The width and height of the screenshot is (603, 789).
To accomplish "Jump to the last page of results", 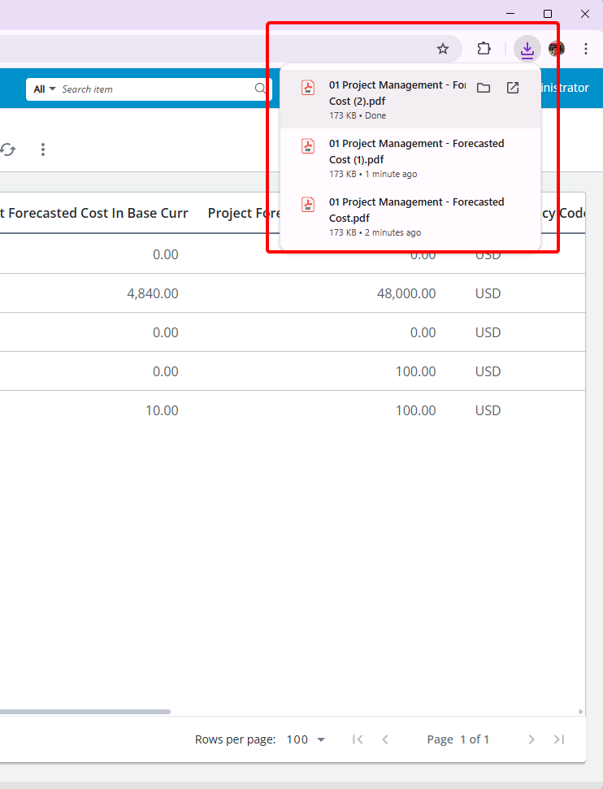I will click(559, 739).
